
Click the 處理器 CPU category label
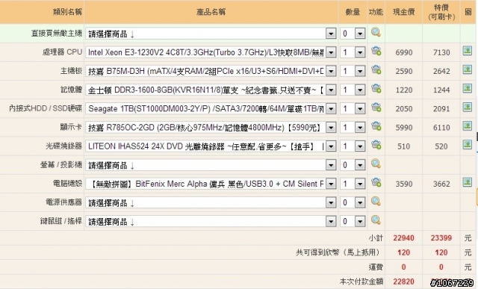click(x=62, y=52)
